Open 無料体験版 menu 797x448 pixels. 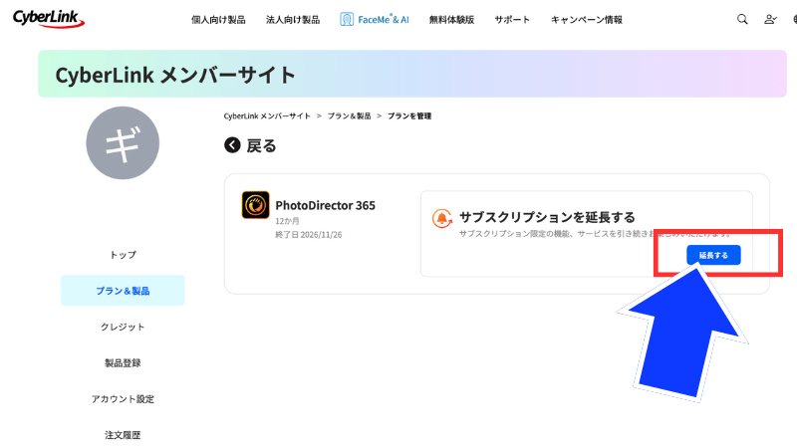tap(451, 20)
